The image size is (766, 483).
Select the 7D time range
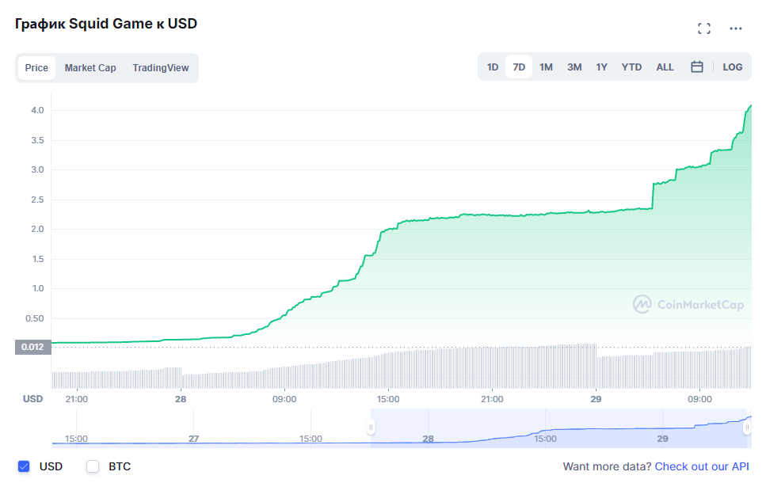click(519, 67)
